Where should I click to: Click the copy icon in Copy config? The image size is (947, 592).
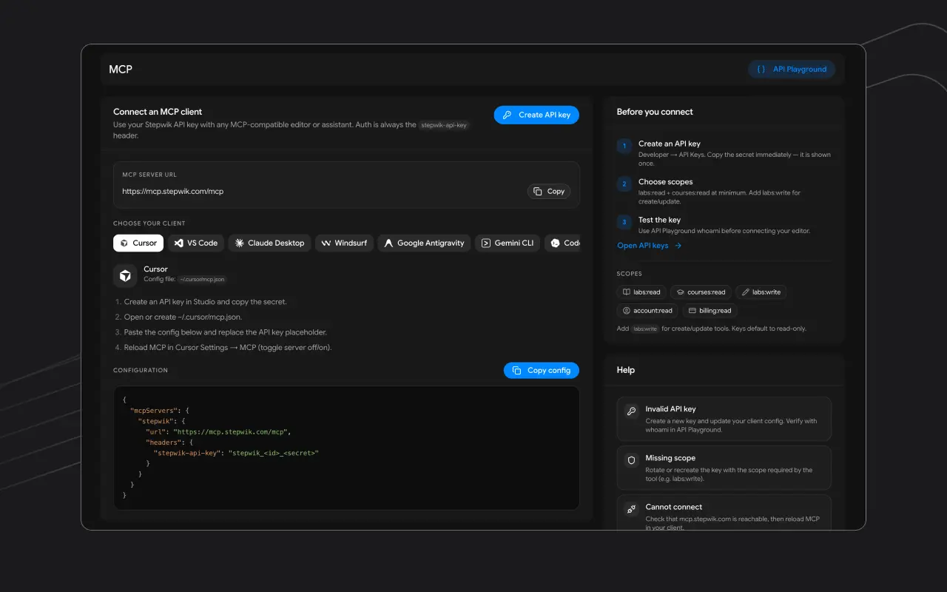pyautogui.click(x=516, y=370)
